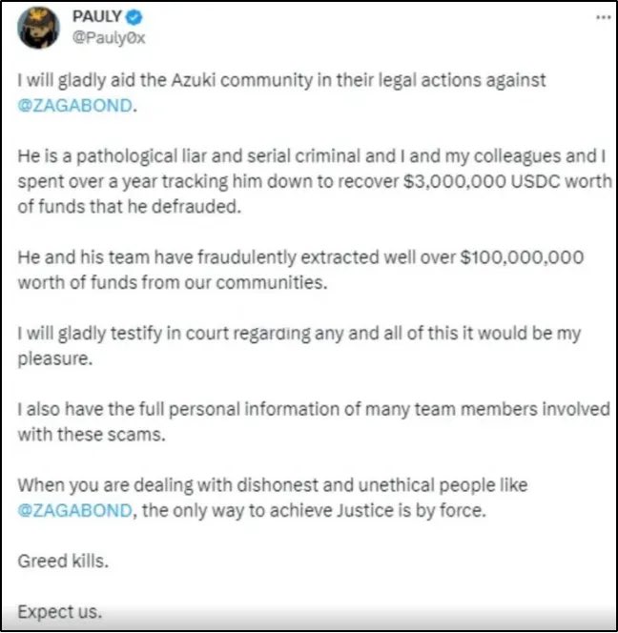Click the @ZAGABOND mention in the last paragraph
Image resolution: width=618 pixels, height=633 pixels.
[76, 510]
